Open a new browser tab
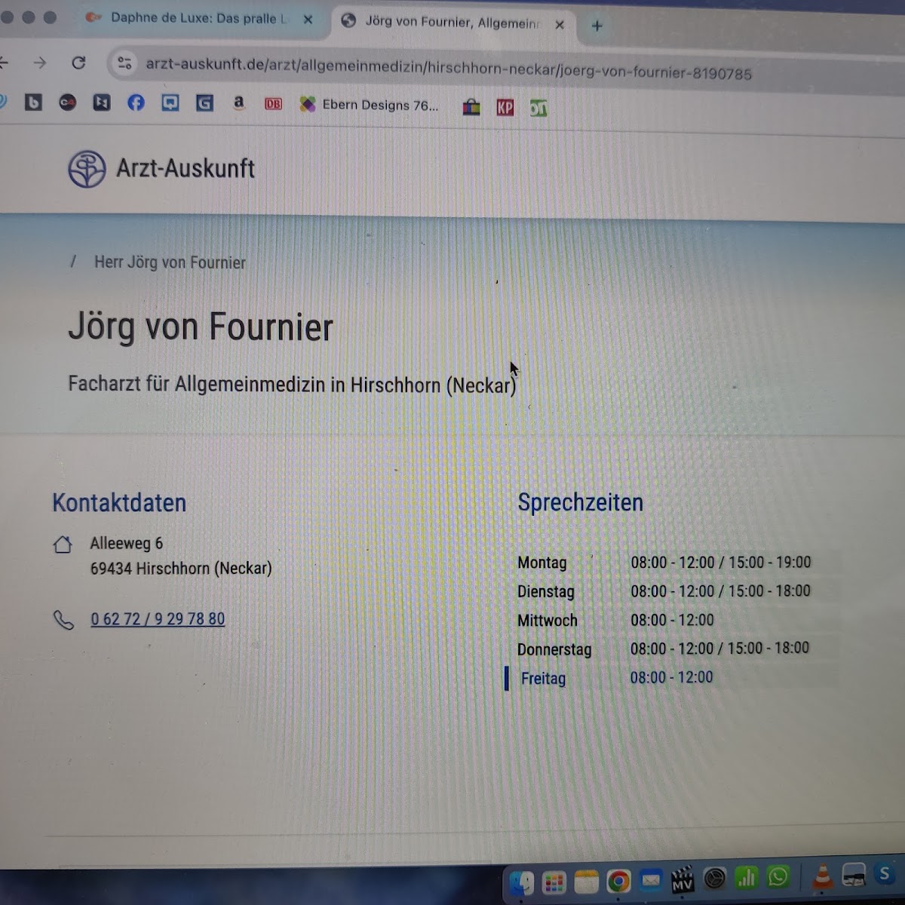 tap(597, 26)
